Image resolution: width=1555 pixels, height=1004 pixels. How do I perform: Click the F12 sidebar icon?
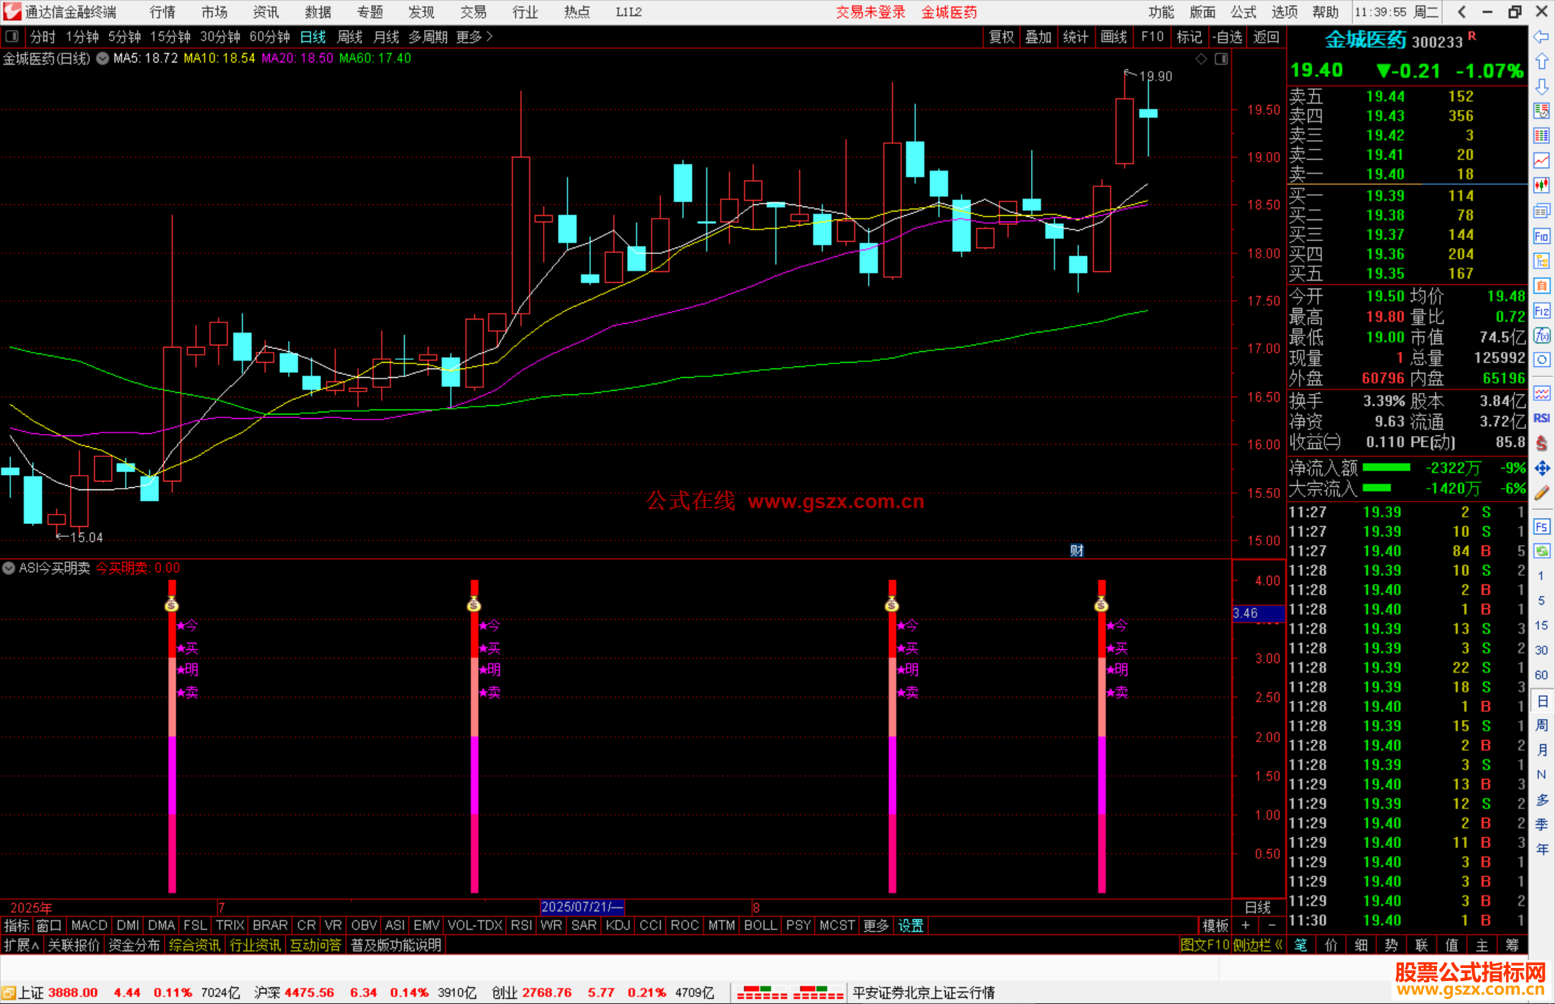[1541, 311]
